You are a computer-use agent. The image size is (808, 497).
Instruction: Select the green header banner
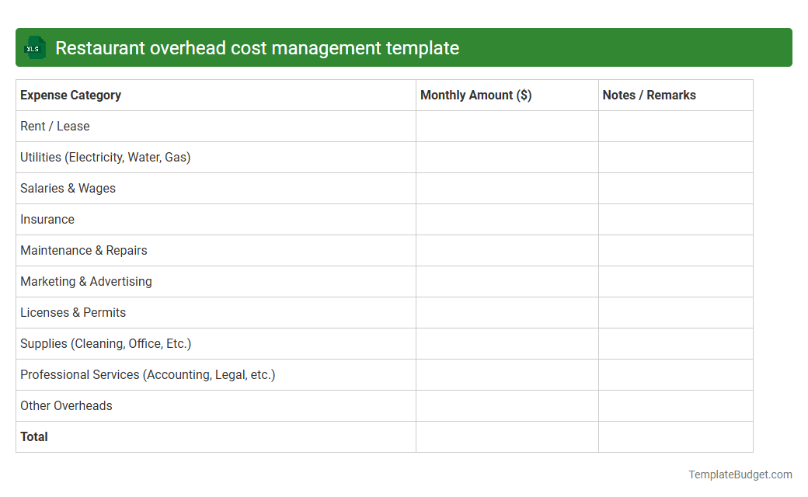click(404, 47)
